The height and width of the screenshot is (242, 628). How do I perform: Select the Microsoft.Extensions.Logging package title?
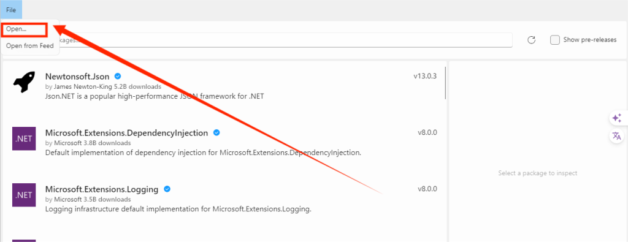pyautogui.click(x=102, y=189)
